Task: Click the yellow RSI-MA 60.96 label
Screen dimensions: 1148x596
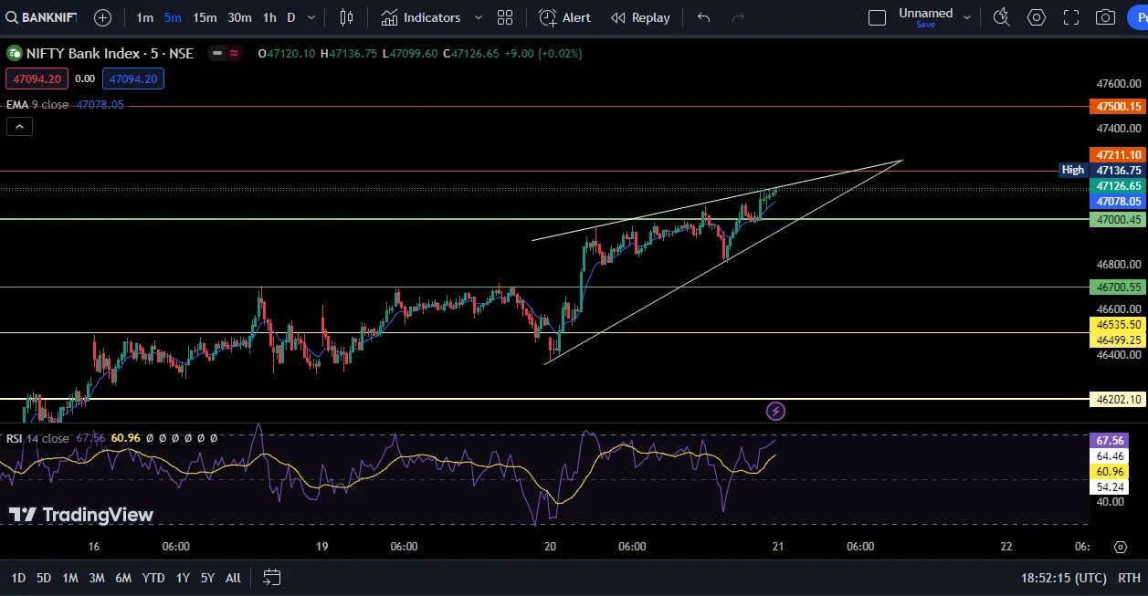Action: coord(1110,471)
